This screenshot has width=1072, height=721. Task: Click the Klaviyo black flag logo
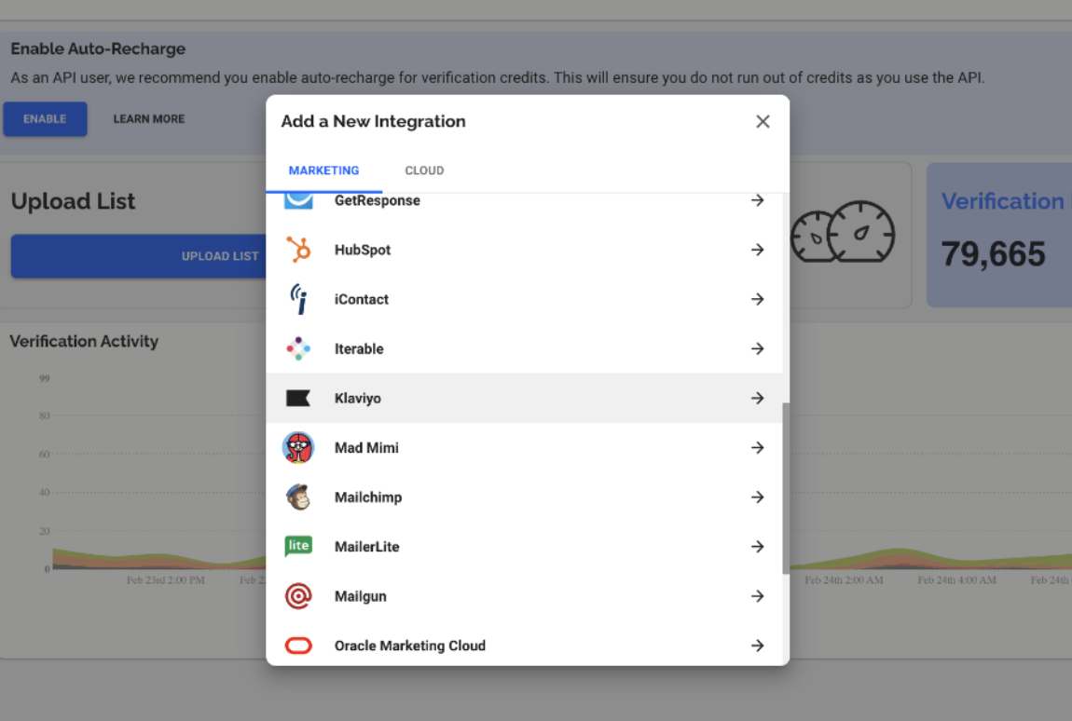pos(298,398)
